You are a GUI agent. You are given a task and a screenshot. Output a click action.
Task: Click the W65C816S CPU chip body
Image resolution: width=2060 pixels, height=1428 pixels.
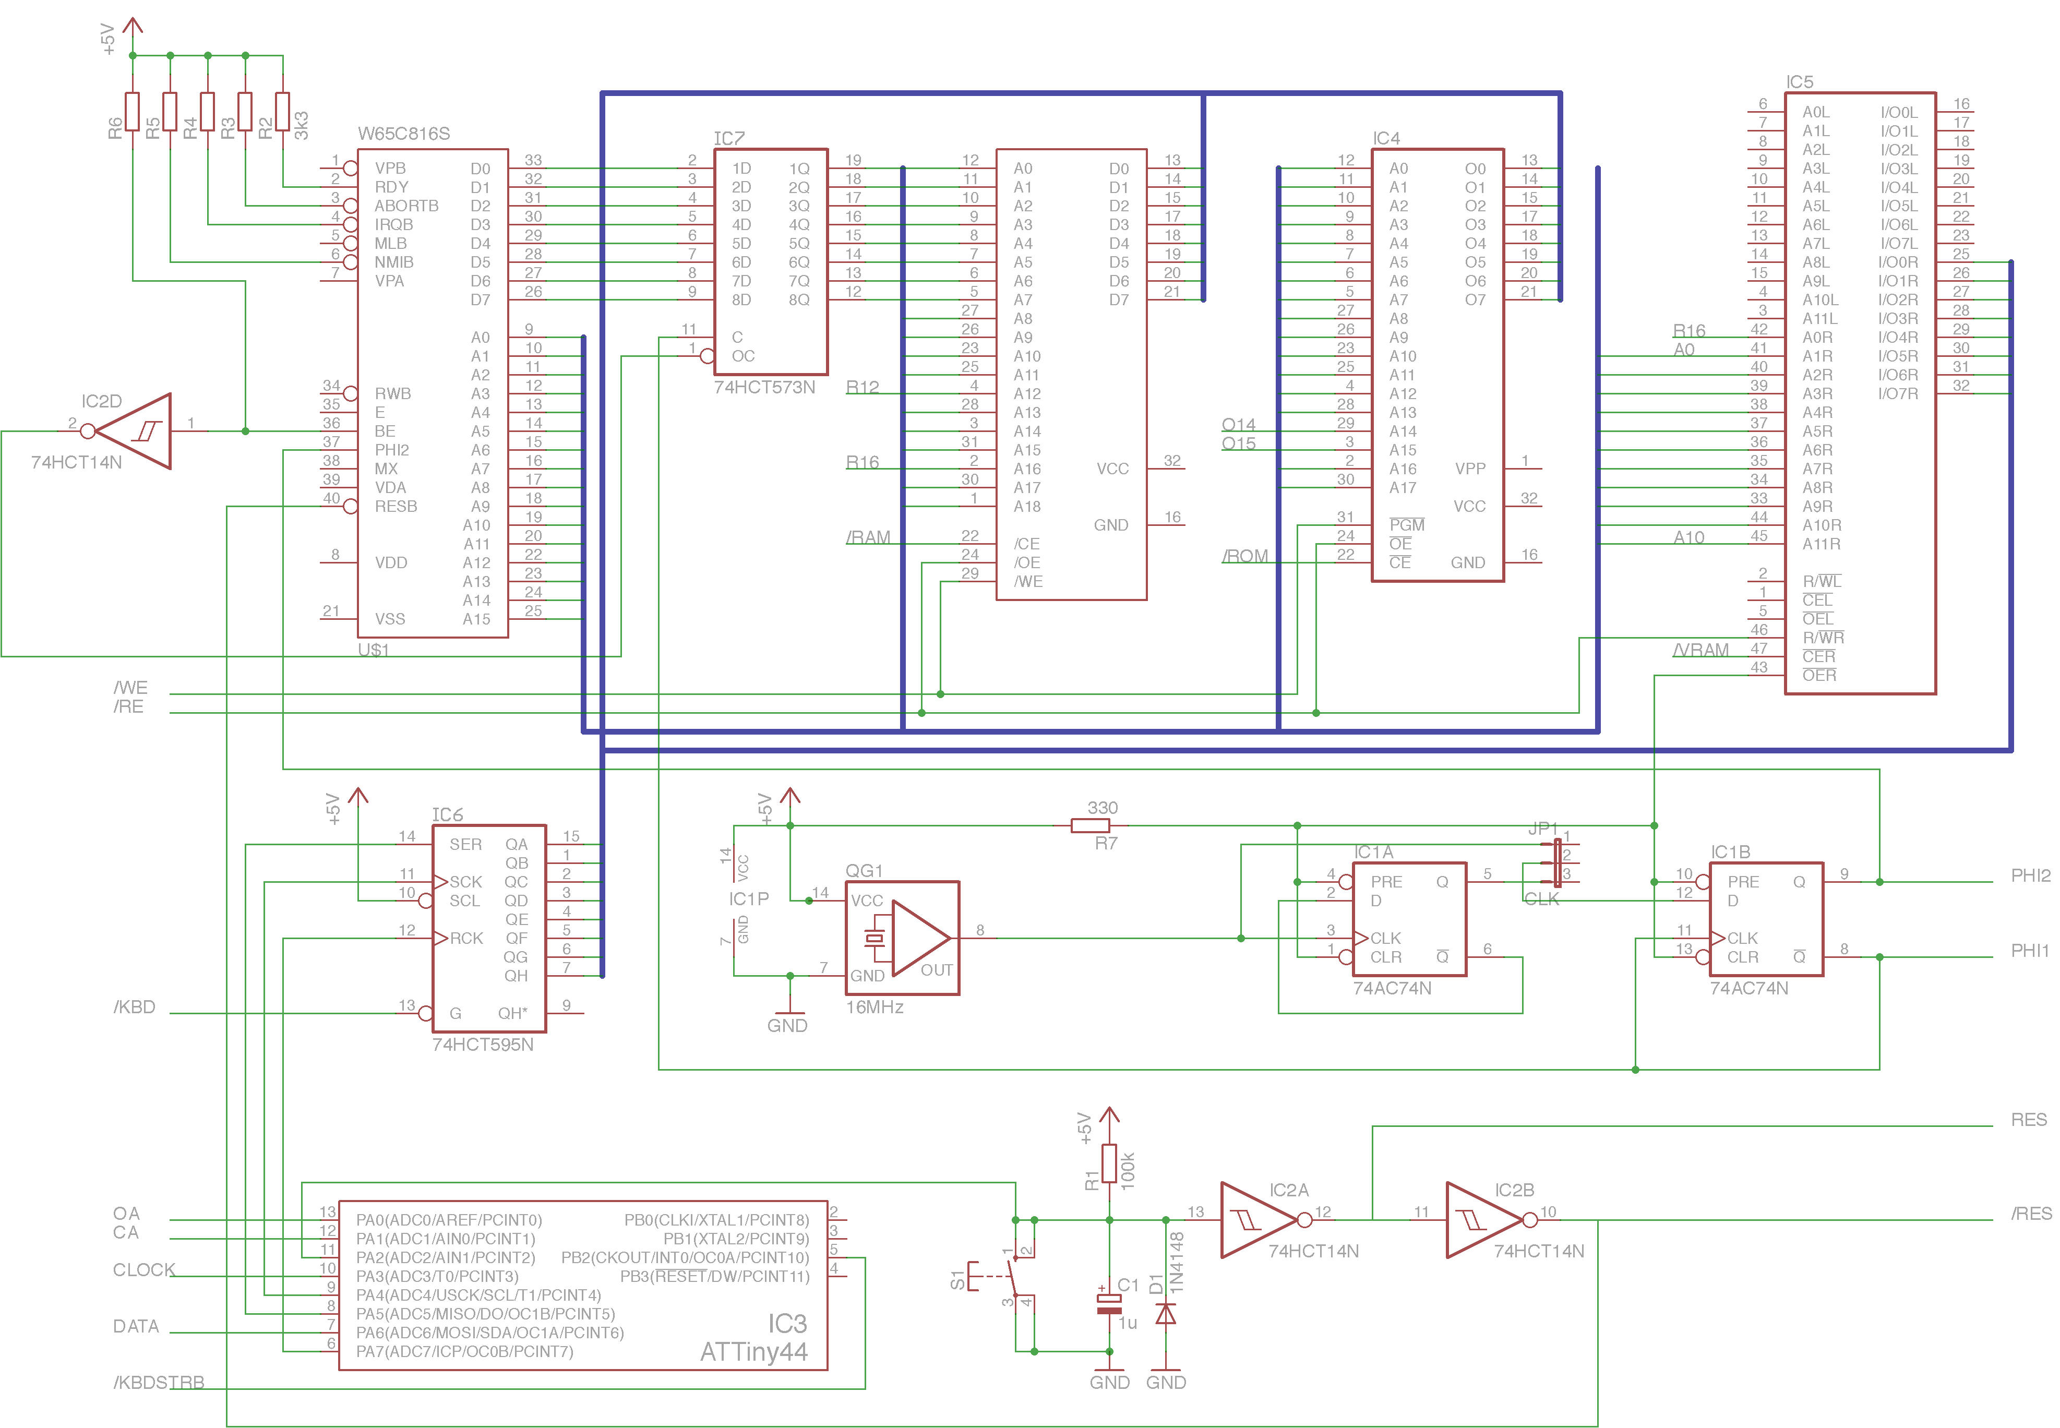pyautogui.click(x=432, y=394)
